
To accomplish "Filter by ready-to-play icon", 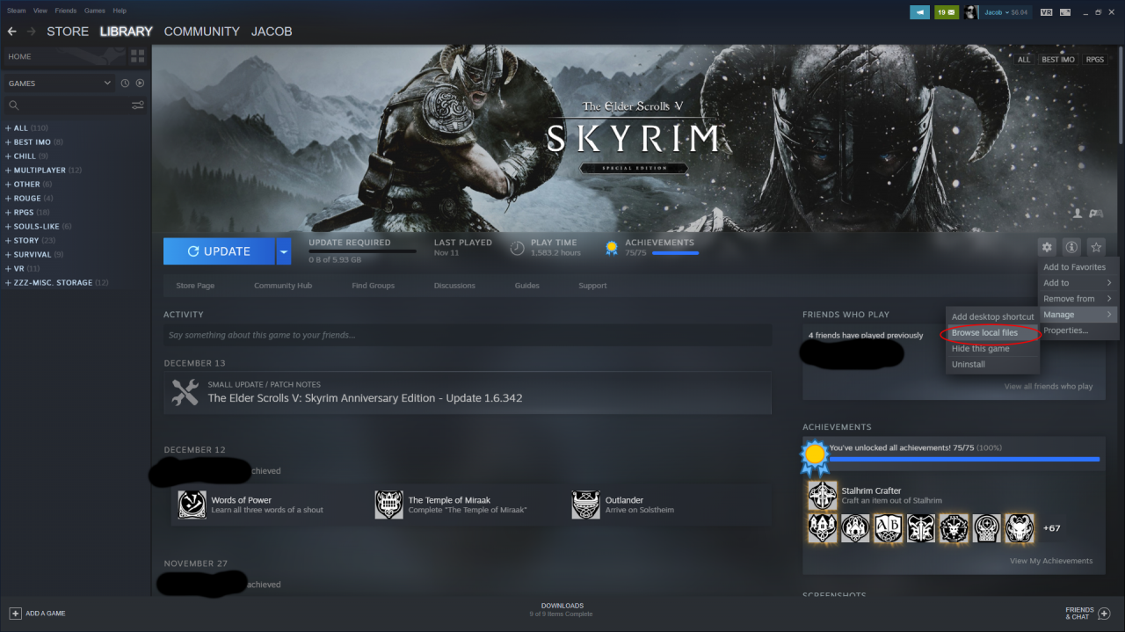I will click(x=140, y=84).
